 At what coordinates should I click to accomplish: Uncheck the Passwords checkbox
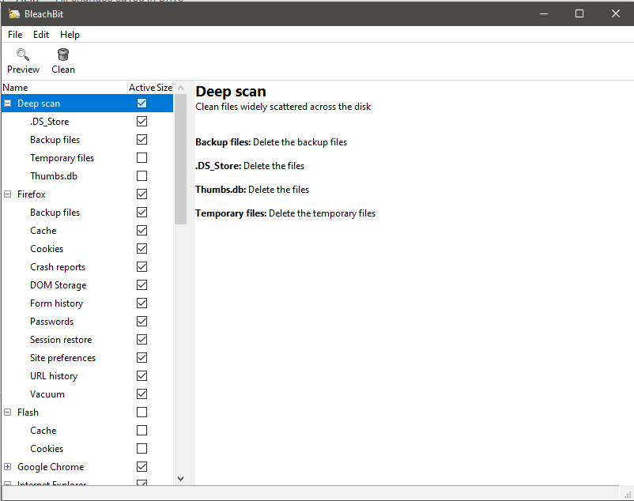pyautogui.click(x=142, y=321)
